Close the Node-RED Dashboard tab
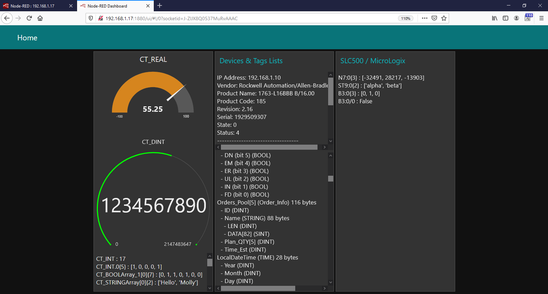Screen dimensions: 548x294 148,6
